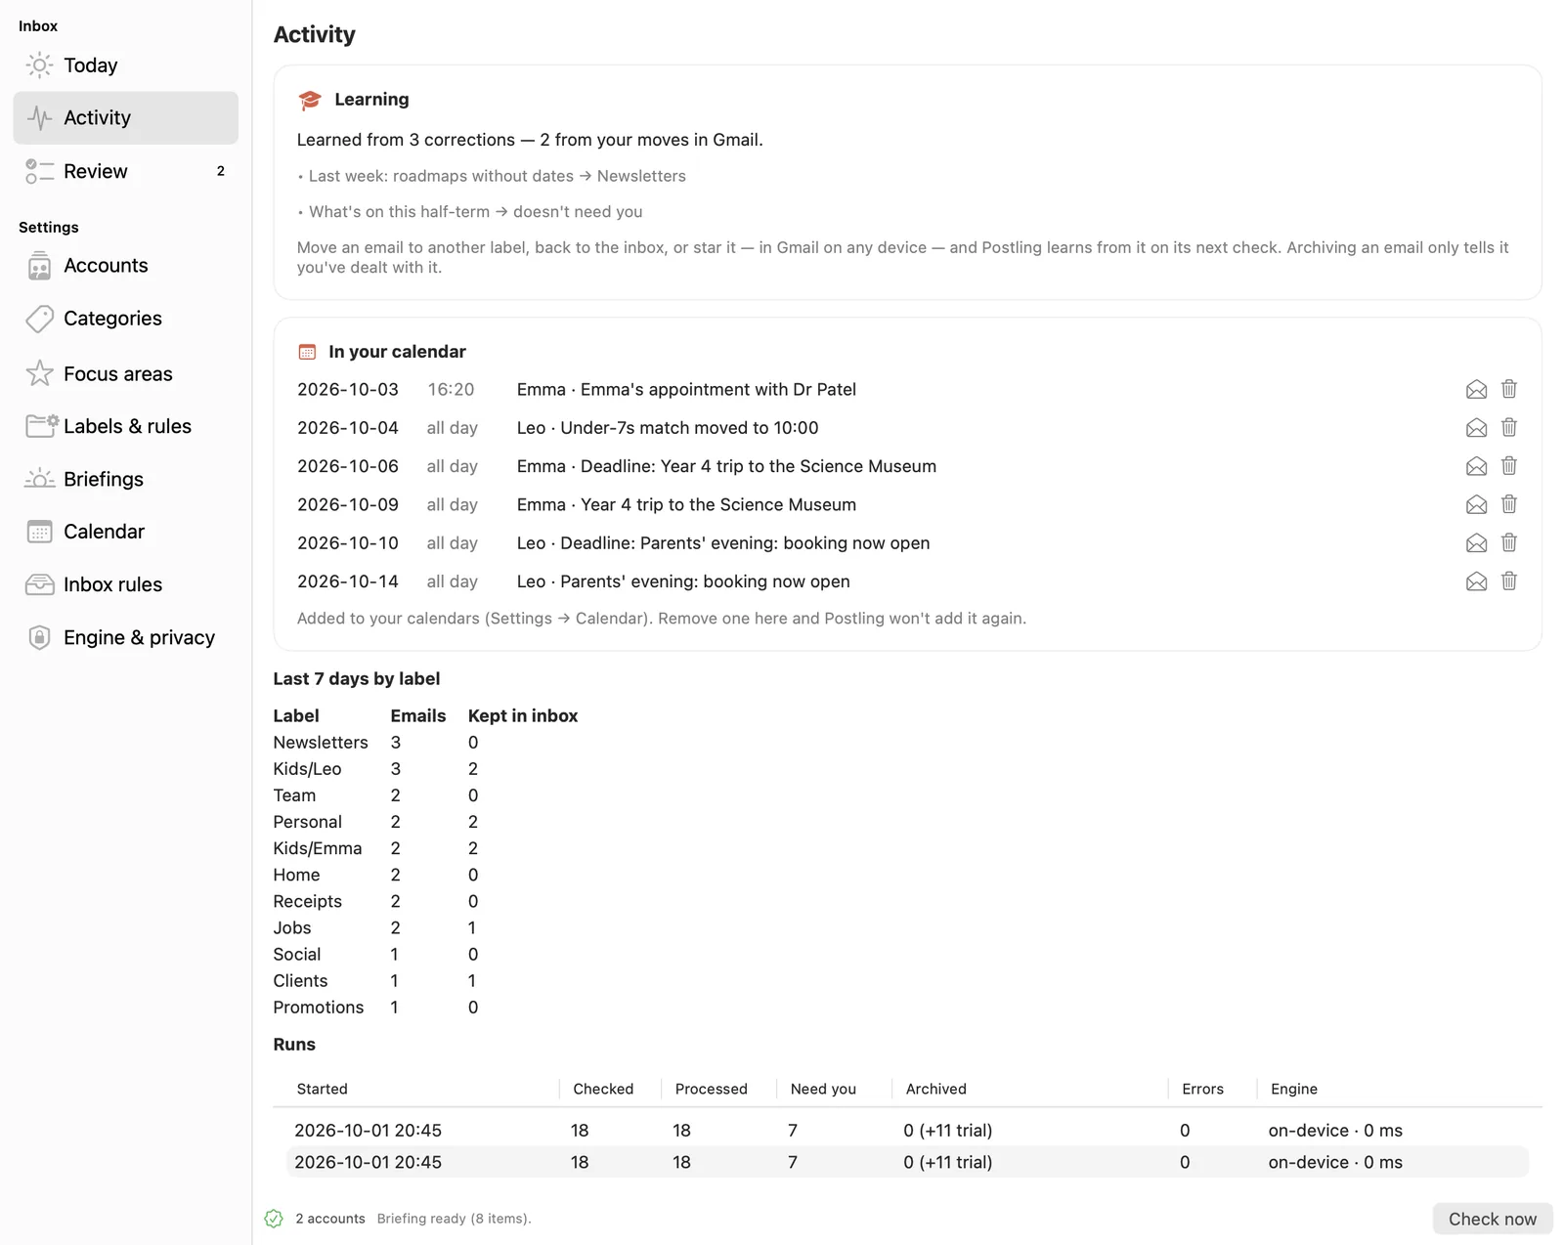This screenshot has width=1564, height=1245.
Task: Click '2 accounts' in status bar
Action: pos(330,1219)
